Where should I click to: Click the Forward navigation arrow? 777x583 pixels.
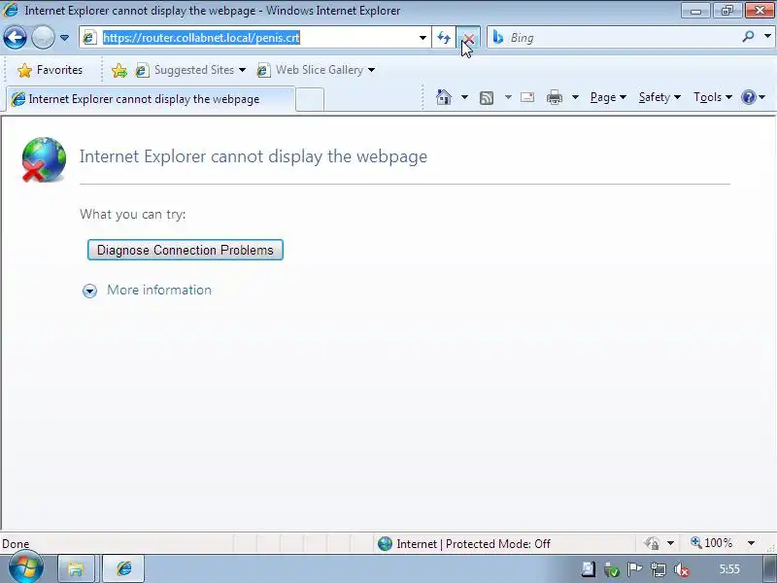tap(43, 37)
